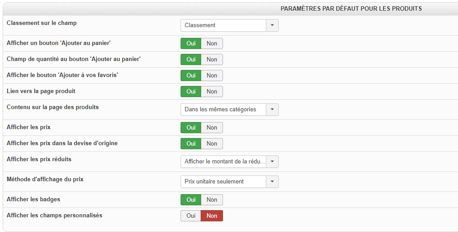This screenshot has width=458, height=232.
Task: Choose Oui for 'Champ de quantité au bouton'
Action: click(191, 60)
